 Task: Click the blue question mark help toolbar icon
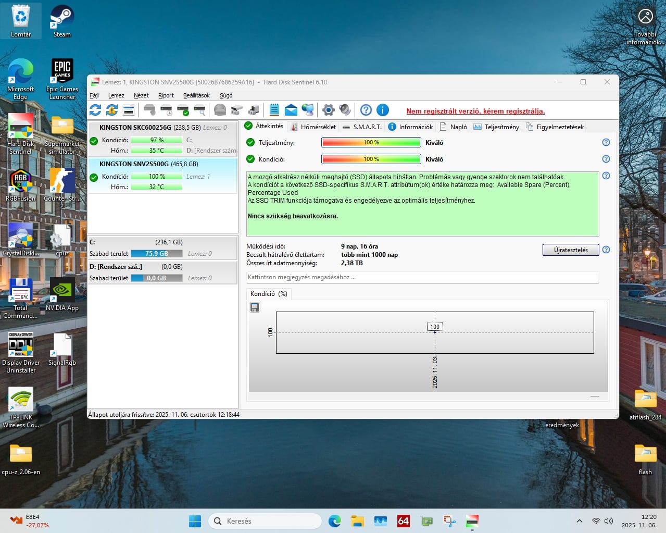[x=366, y=110]
